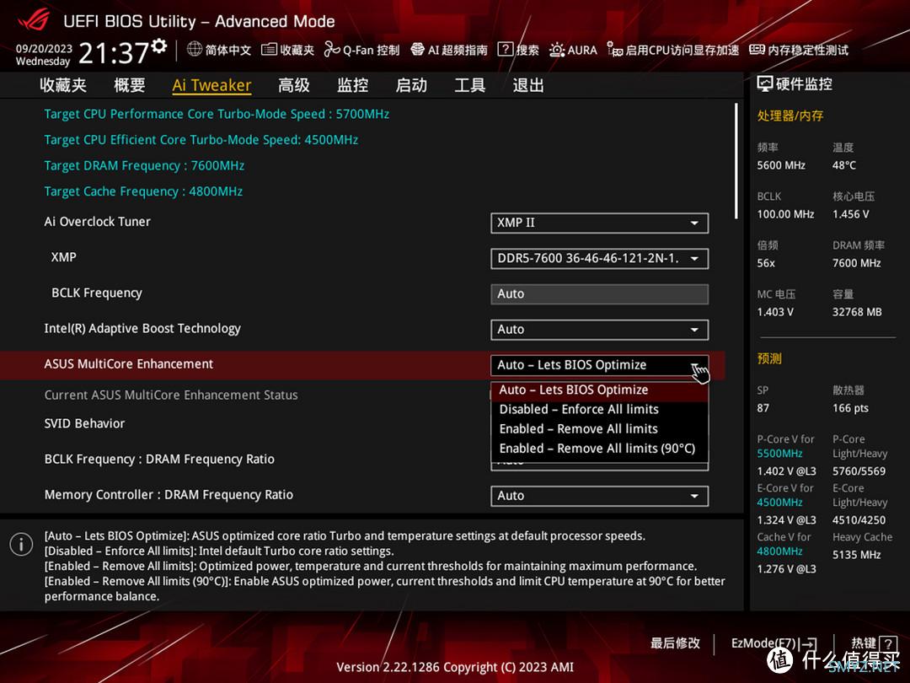Toggle 启用CPU访问显存加速 icon
The width and height of the screenshot is (910, 683).
point(614,50)
